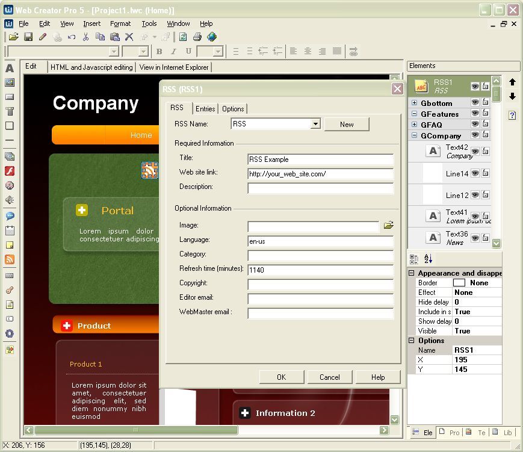
Task: Open the font name dropdown
Action: 114,51
